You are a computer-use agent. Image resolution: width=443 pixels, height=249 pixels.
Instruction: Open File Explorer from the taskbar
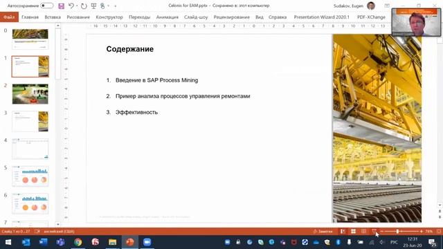tap(112, 242)
